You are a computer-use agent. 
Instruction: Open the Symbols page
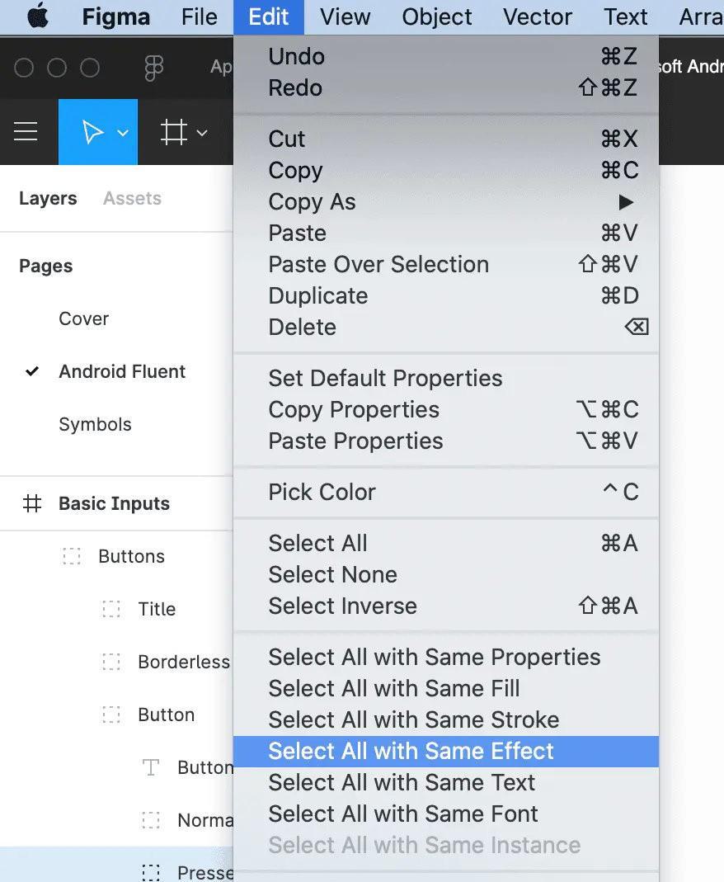pyautogui.click(x=95, y=424)
